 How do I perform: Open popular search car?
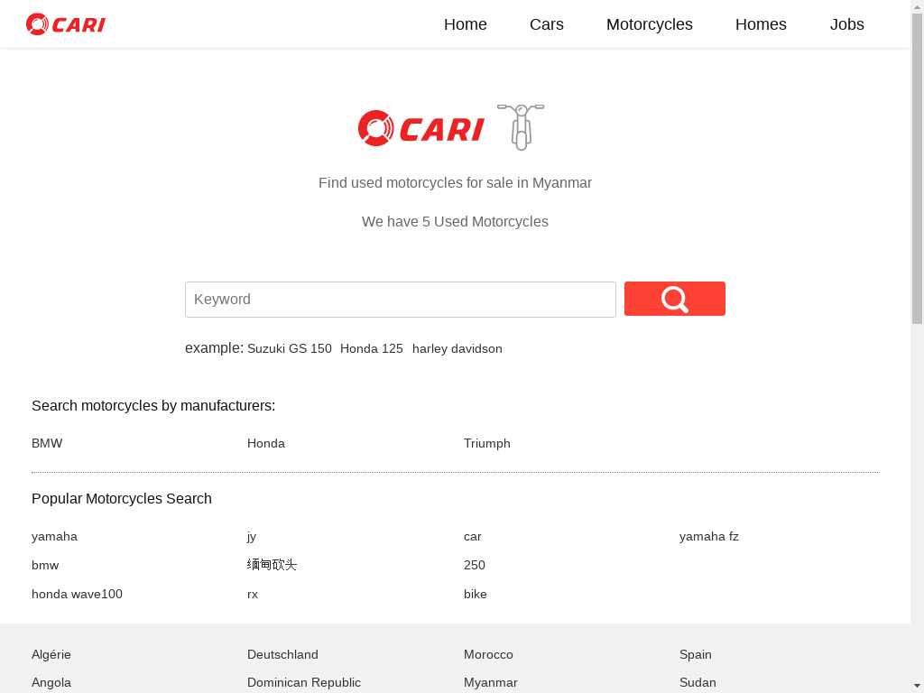point(473,536)
